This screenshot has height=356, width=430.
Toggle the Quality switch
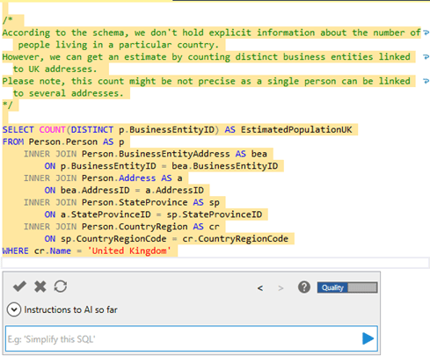tap(347, 287)
